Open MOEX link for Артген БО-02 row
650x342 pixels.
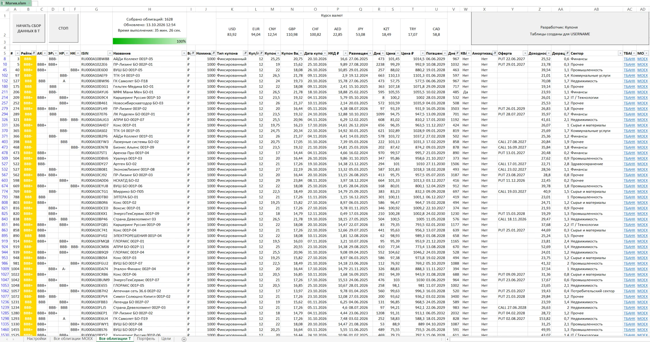pyautogui.click(x=643, y=164)
